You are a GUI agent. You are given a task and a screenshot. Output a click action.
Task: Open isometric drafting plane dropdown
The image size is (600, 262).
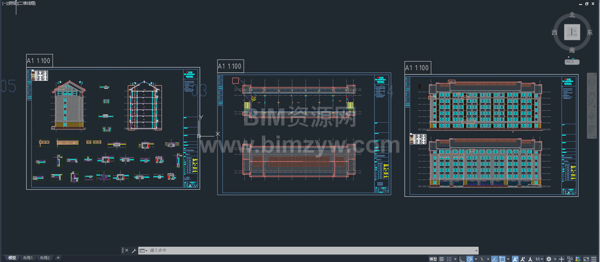pyautogui.click(x=488, y=259)
